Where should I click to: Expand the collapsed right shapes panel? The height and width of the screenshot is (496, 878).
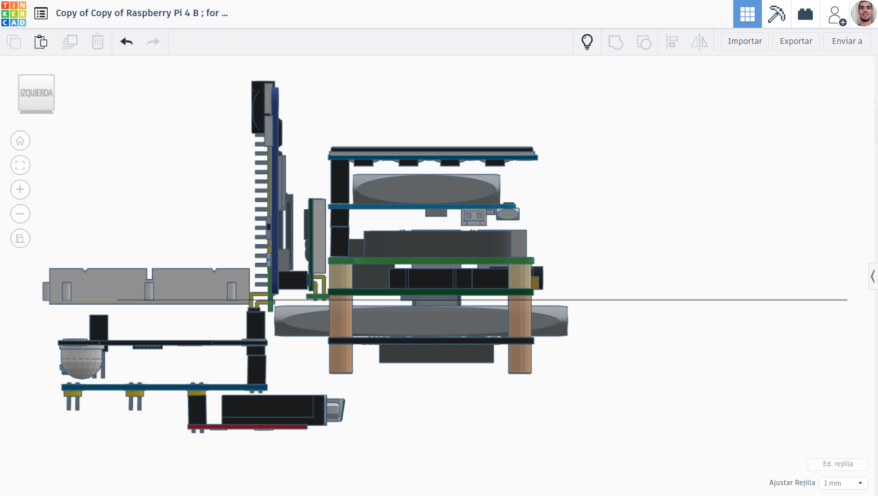tap(873, 276)
